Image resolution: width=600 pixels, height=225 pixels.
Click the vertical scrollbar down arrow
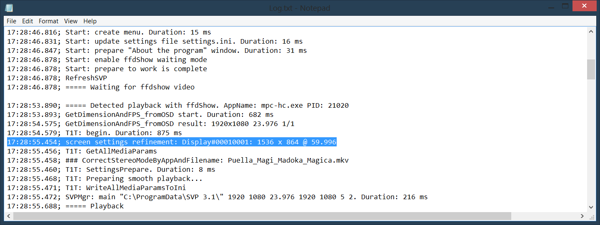coord(591,207)
